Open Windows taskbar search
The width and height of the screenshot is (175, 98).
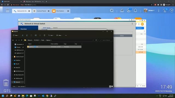point(7,96)
